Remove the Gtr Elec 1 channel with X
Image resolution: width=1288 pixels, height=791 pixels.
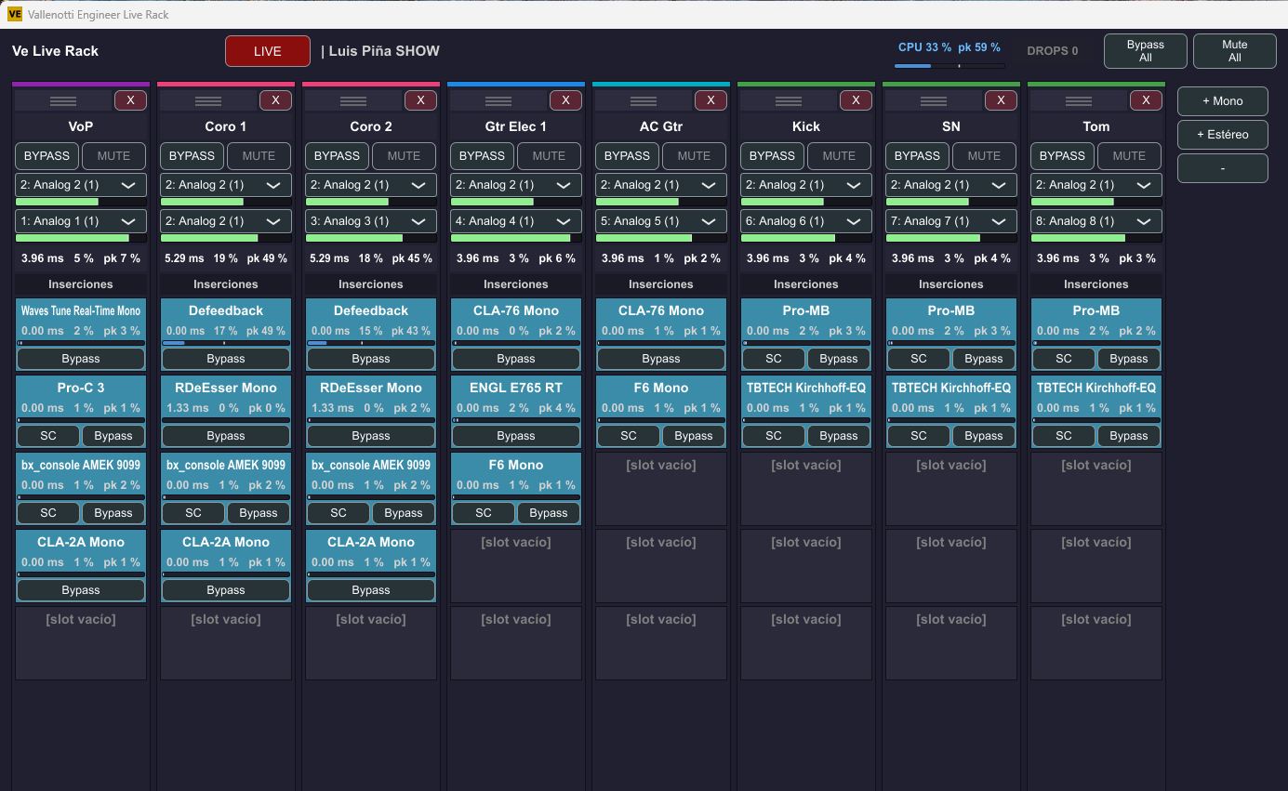(565, 100)
